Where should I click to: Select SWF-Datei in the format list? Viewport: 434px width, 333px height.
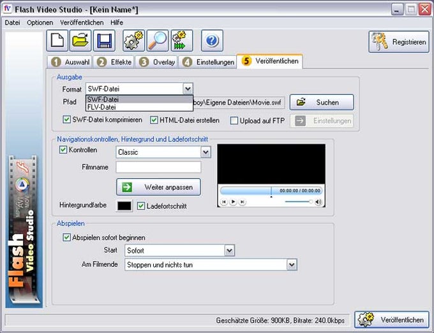139,99
